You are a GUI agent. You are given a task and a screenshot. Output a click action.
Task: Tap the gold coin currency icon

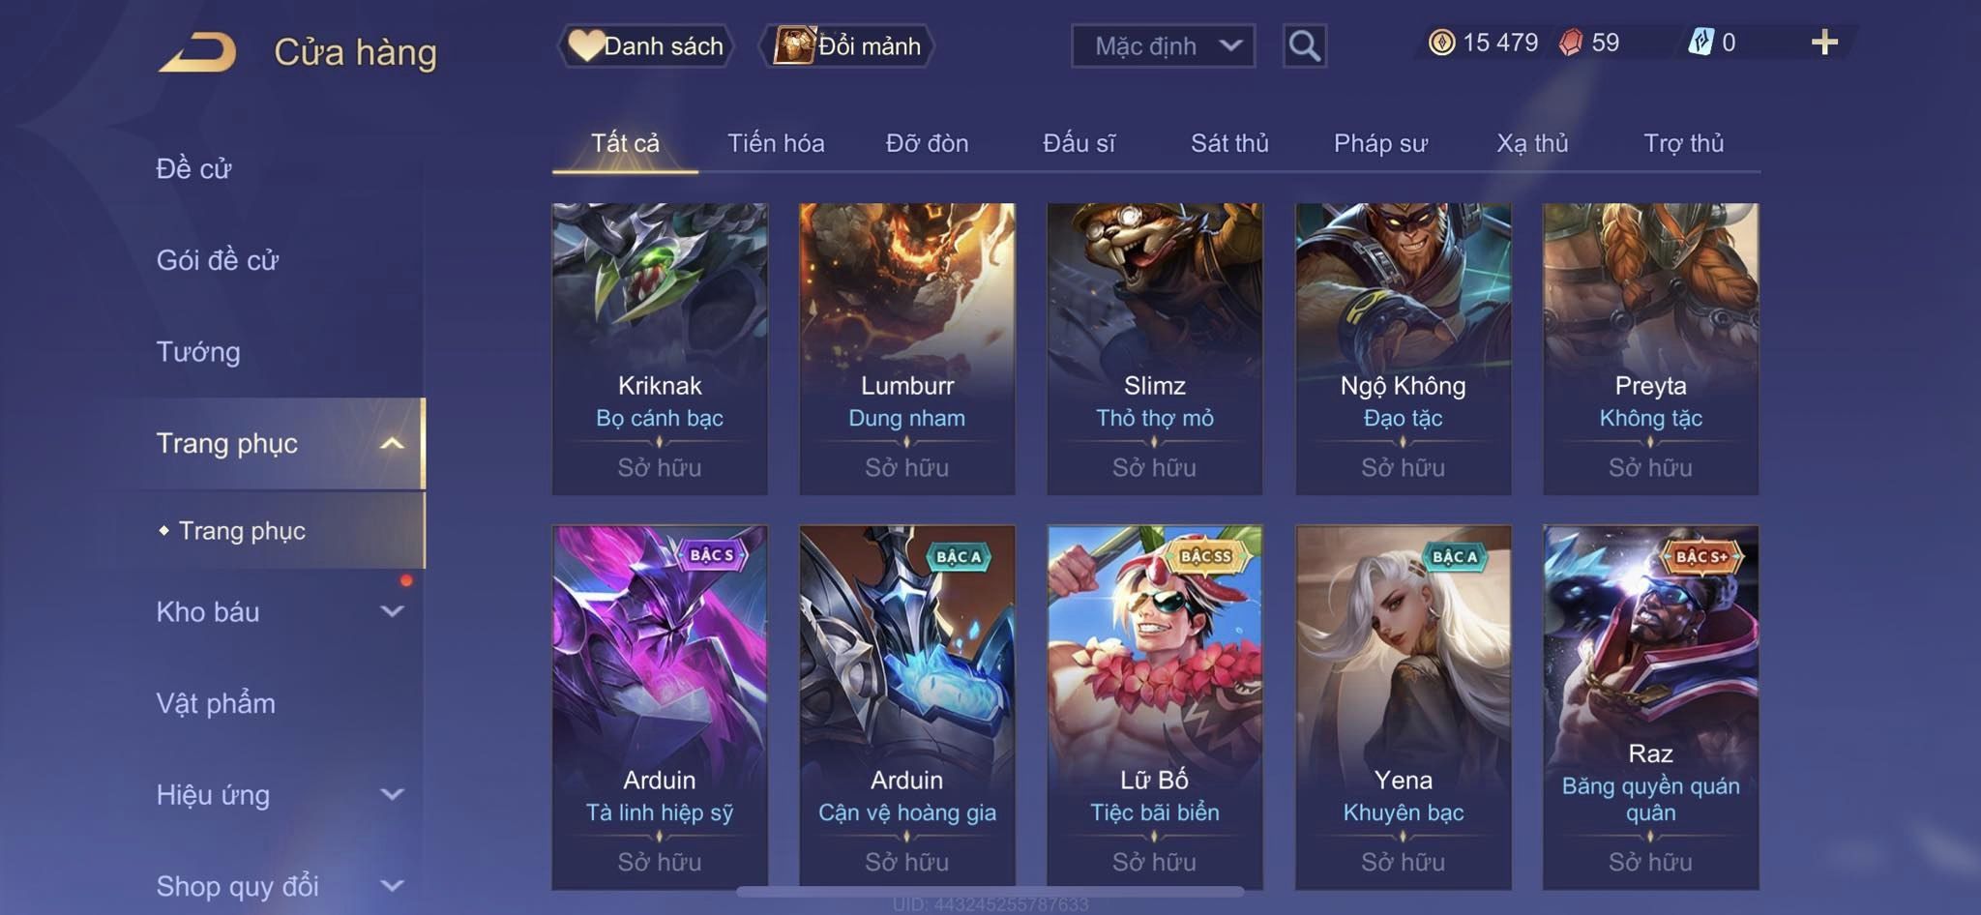tap(1441, 43)
